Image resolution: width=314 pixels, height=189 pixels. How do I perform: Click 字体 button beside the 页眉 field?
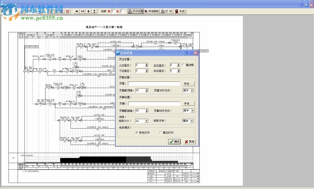click(188, 84)
